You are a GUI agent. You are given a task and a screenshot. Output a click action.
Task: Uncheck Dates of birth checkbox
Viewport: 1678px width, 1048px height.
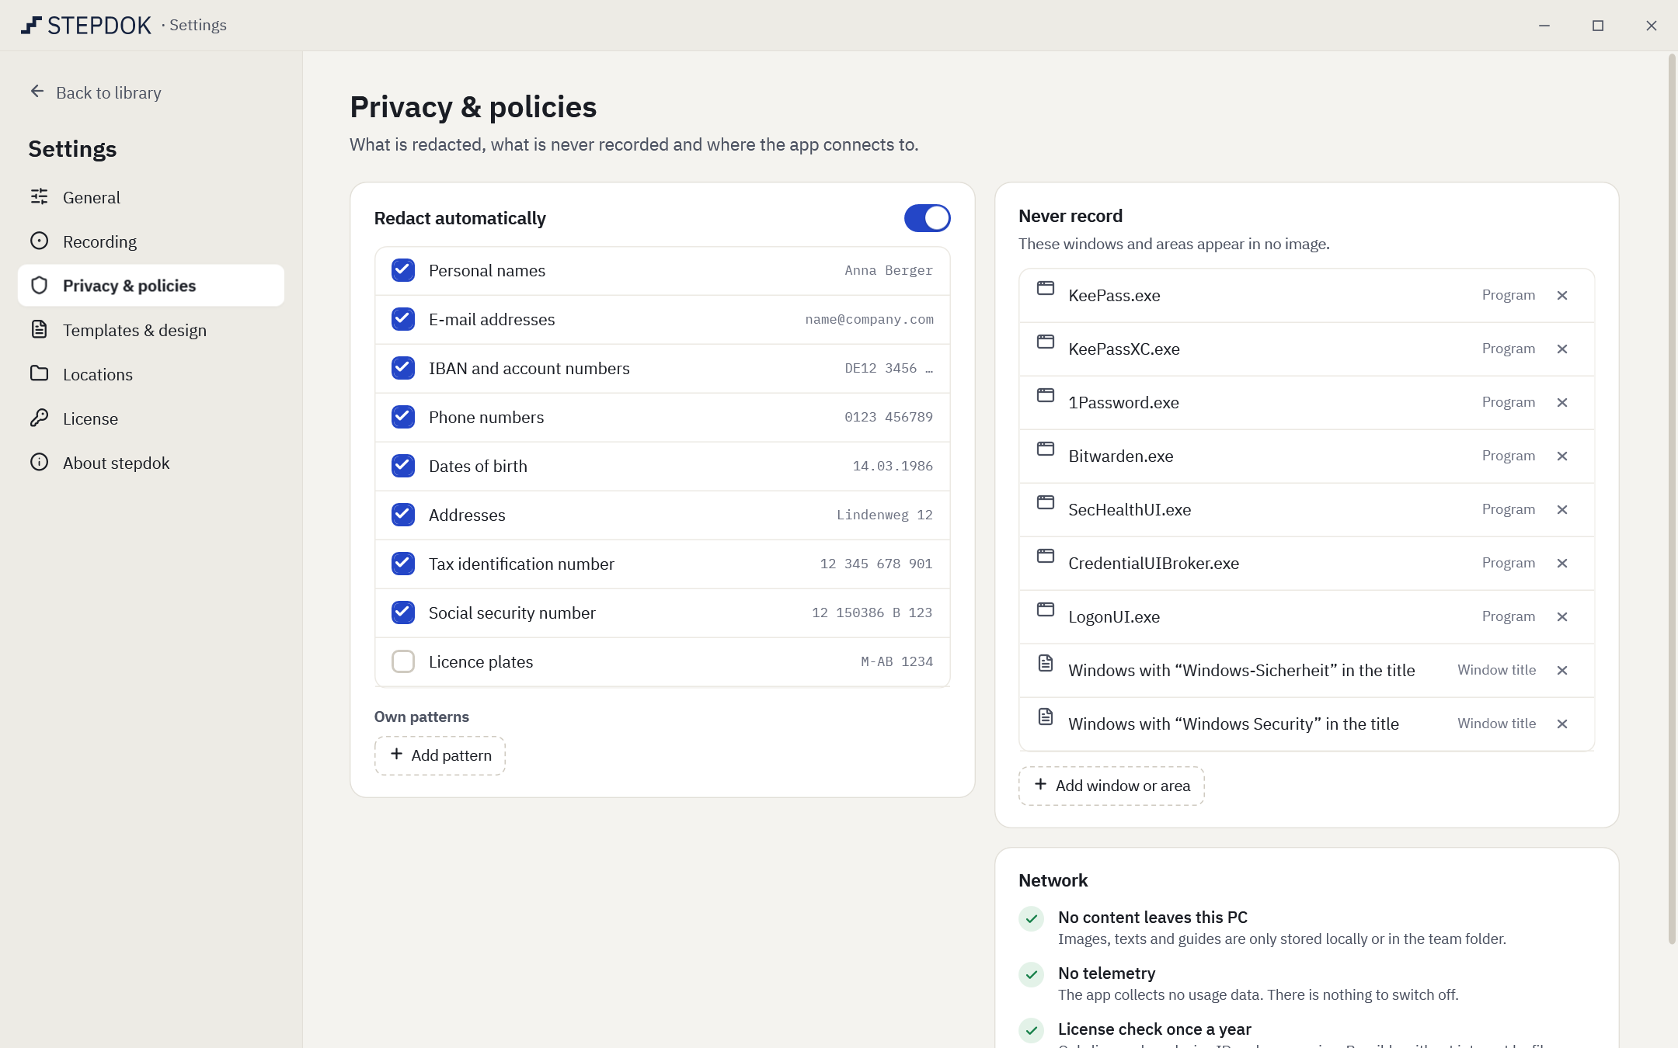coord(403,466)
